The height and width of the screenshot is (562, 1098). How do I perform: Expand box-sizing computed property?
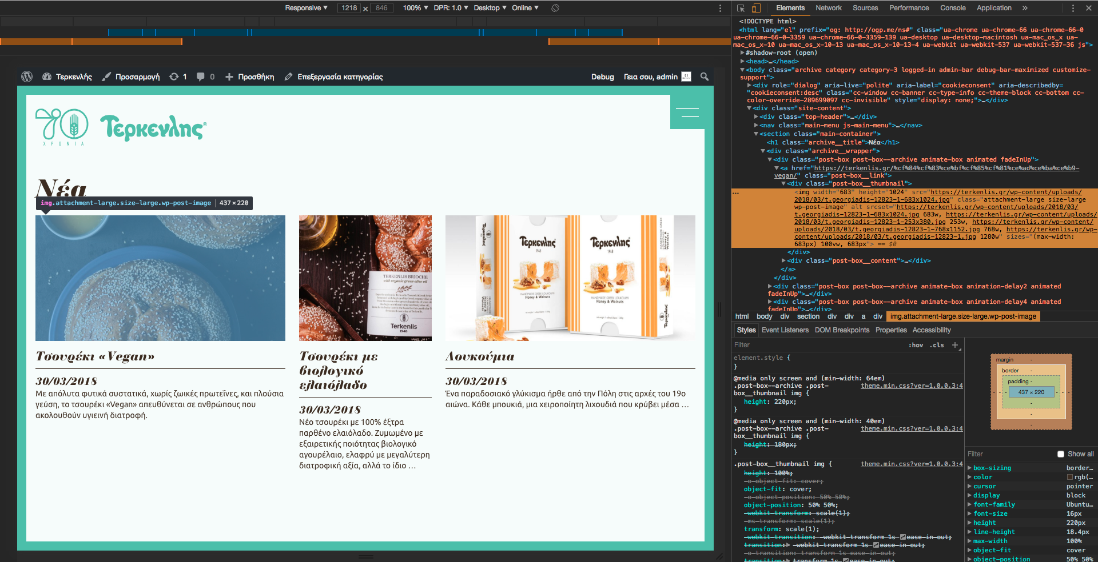tap(970, 468)
